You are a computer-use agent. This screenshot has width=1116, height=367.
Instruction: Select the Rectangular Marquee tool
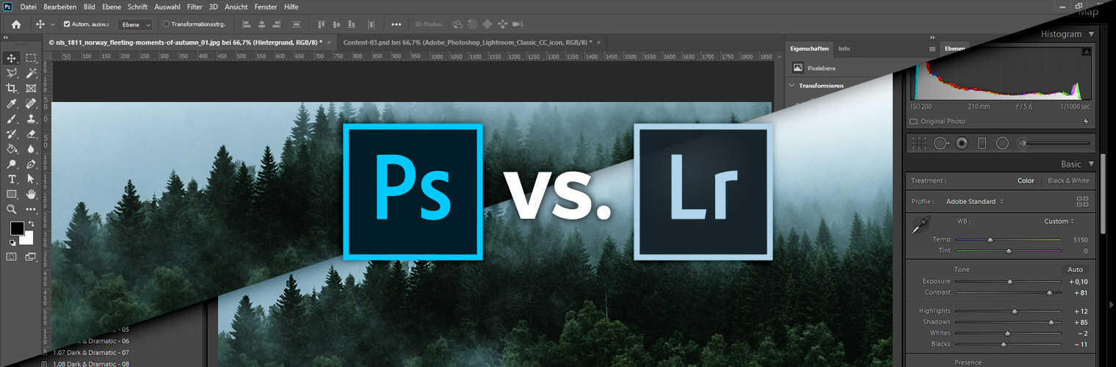pos(32,58)
